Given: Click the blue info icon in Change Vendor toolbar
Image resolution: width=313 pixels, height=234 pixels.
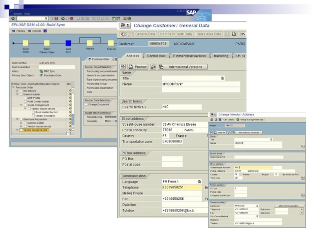Looking at the screenshot, I should pyautogui.click(x=220, y=120).
